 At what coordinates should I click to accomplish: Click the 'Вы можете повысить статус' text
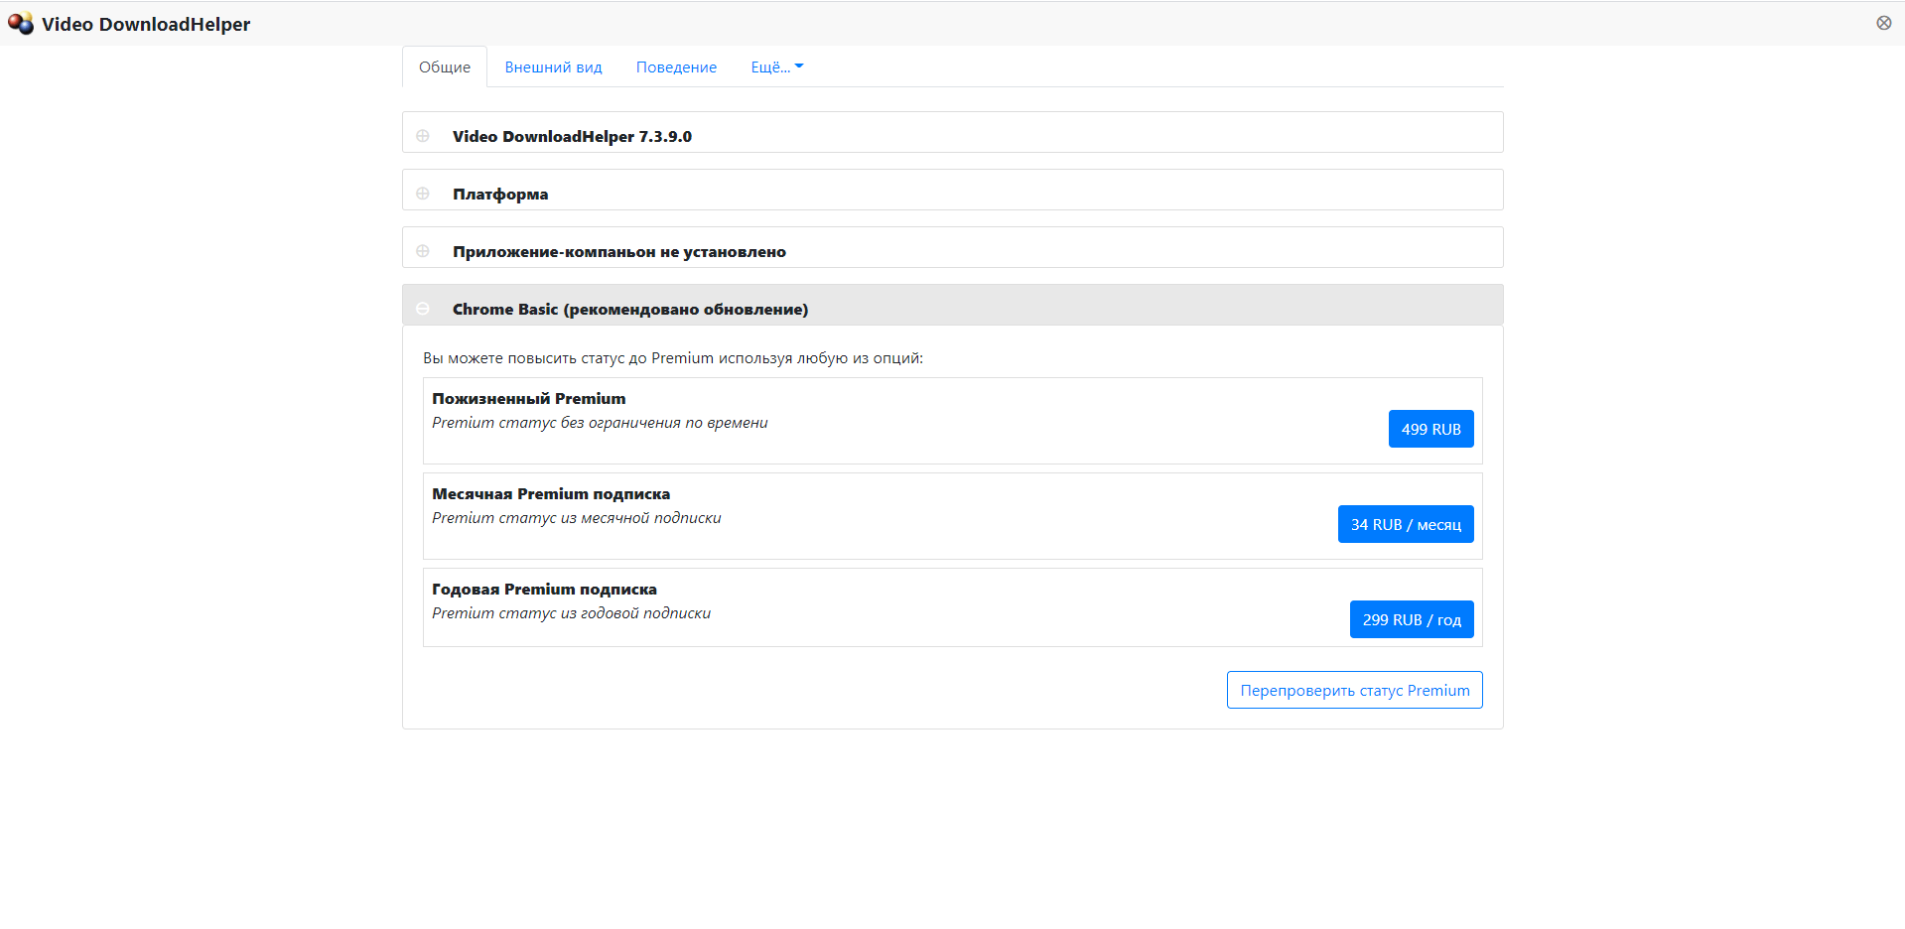coord(673,357)
